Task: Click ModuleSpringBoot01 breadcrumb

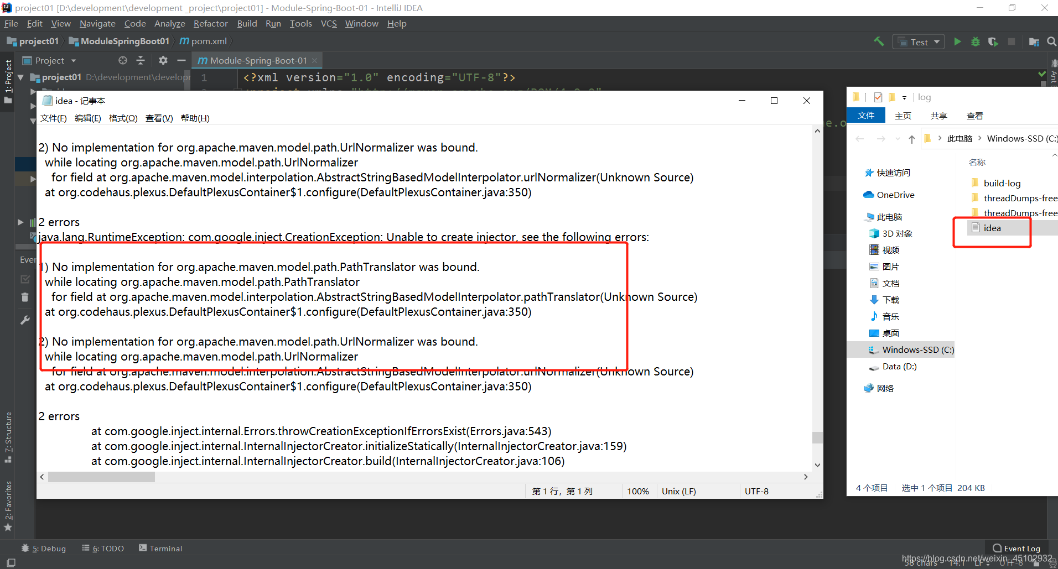Action: point(119,41)
